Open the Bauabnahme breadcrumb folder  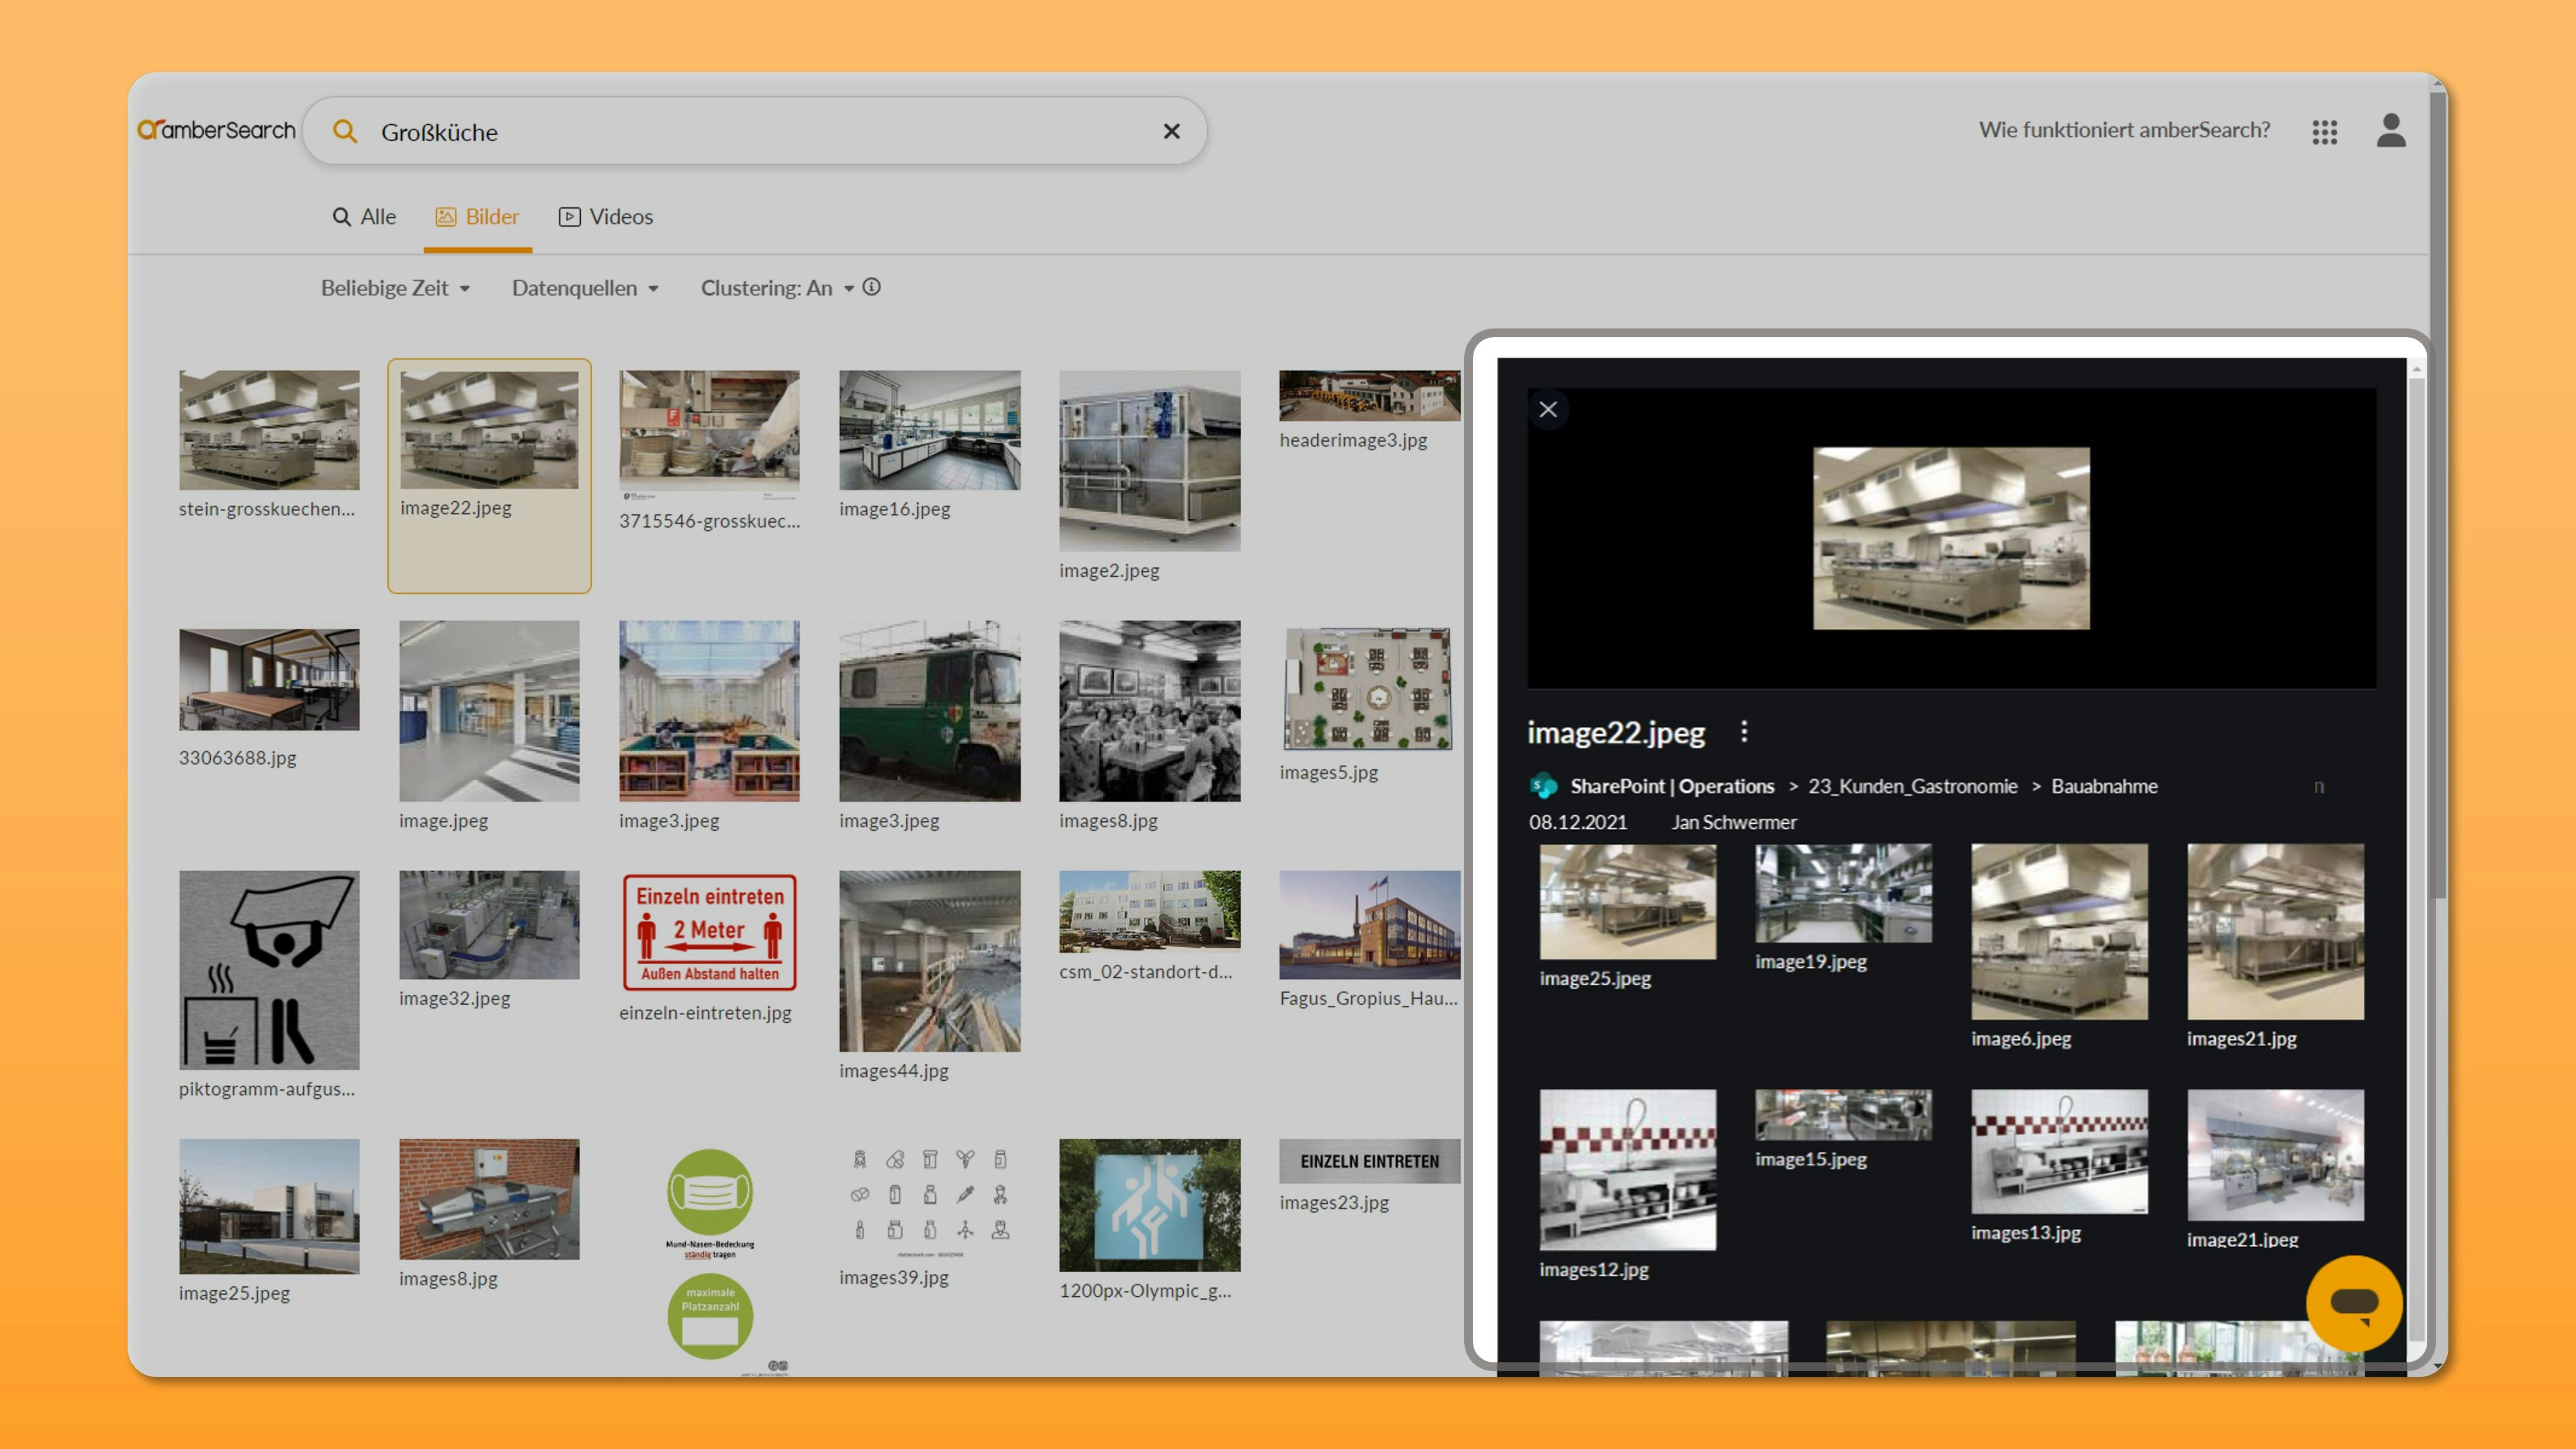pos(2104,786)
